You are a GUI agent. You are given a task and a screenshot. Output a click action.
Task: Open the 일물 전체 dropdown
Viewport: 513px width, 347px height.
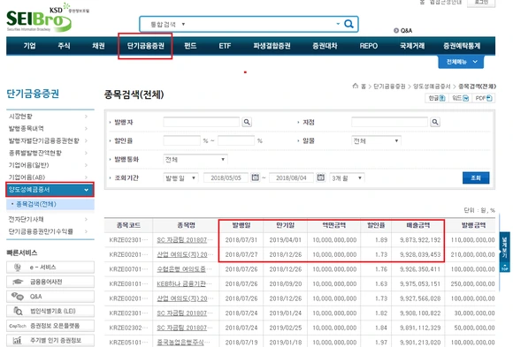point(376,140)
